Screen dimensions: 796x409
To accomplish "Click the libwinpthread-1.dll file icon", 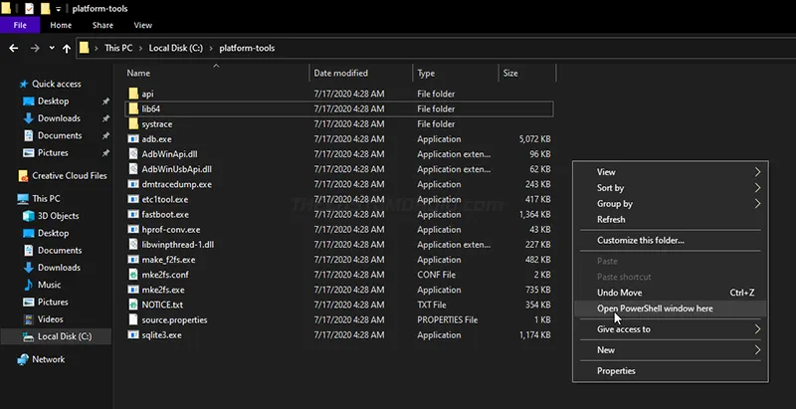I will pos(133,245).
